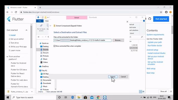Open 3D Objects folder under This PC
The image size is (178, 100).
pyautogui.click(x=44, y=74)
